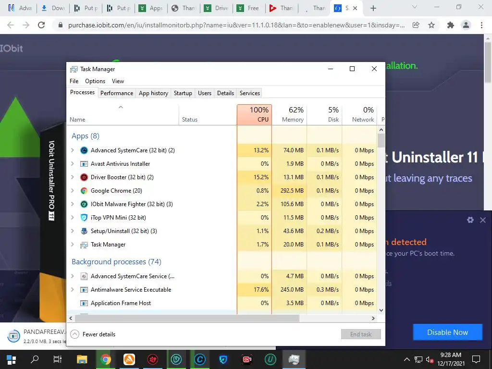This screenshot has width=492, height=369.
Task: Click the Chrome address bar URL
Action: pos(236,25)
